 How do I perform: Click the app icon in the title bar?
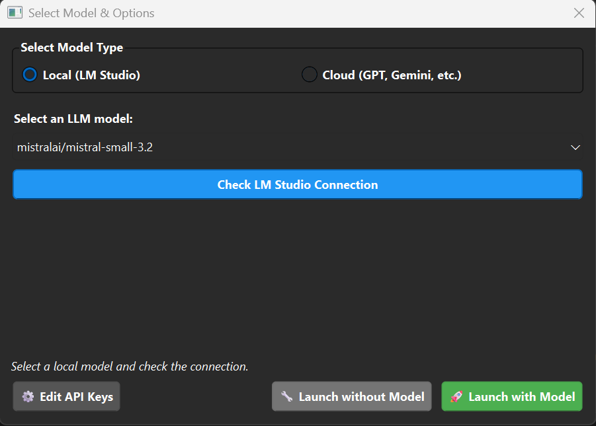pos(15,13)
